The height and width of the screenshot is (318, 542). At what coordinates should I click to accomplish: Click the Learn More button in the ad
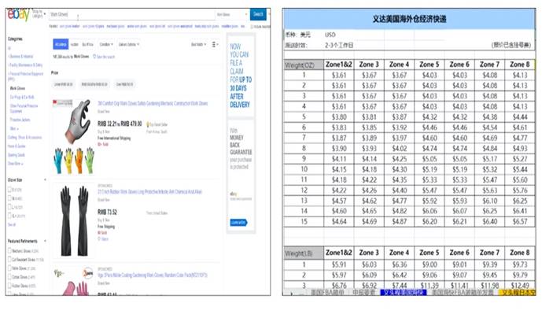238,222
